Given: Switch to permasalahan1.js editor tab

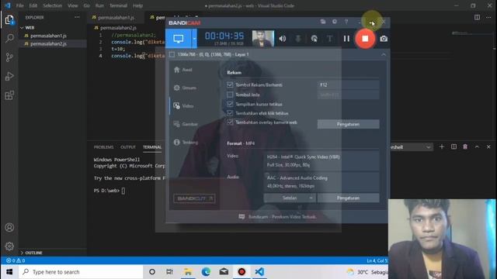Looking at the screenshot, I should 116,17.
